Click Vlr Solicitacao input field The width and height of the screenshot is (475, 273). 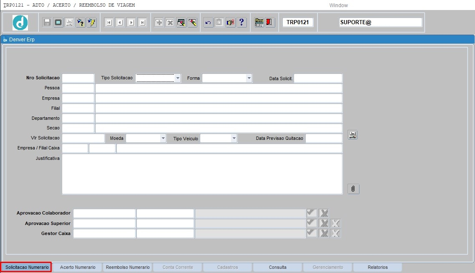pos(83,138)
